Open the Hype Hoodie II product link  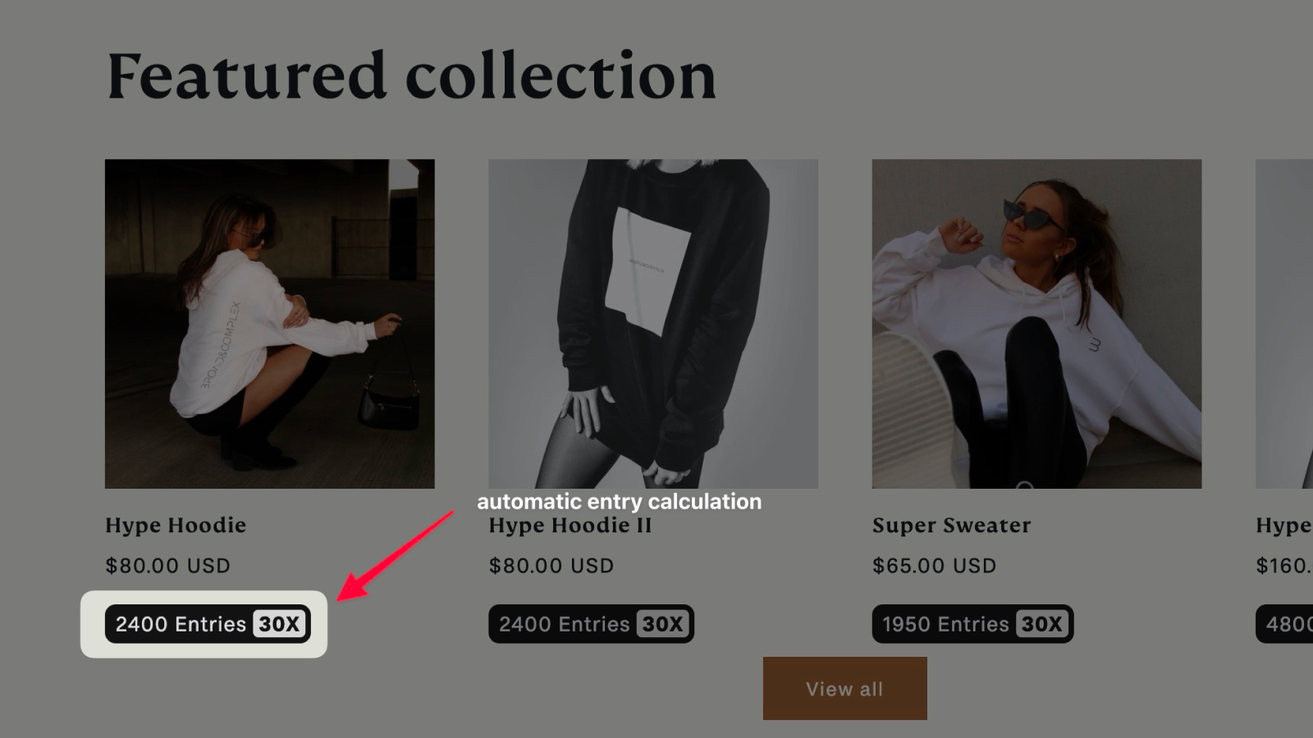tap(570, 526)
